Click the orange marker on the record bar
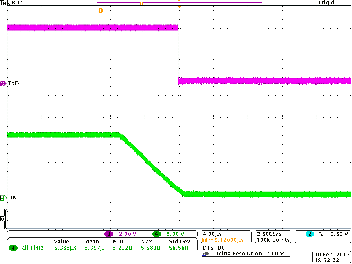352x264 pixels. click(x=141, y=3)
